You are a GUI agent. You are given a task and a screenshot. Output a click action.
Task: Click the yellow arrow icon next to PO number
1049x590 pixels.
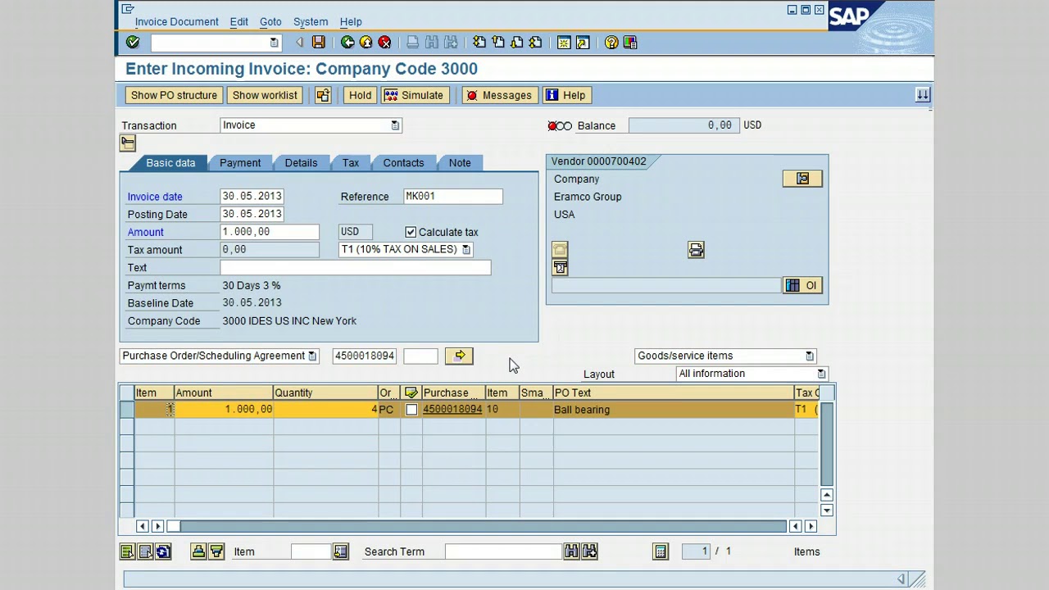(x=460, y=356)
